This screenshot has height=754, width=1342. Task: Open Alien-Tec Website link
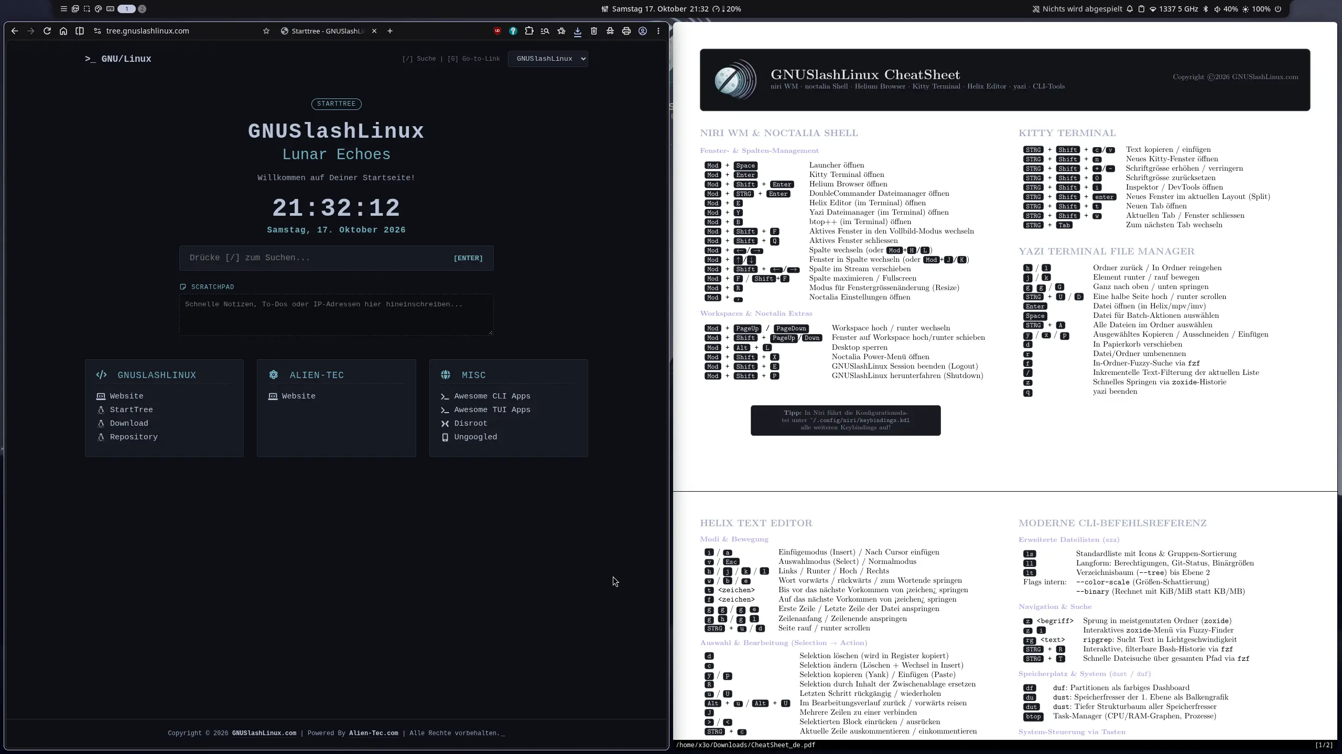coord(298,396)
